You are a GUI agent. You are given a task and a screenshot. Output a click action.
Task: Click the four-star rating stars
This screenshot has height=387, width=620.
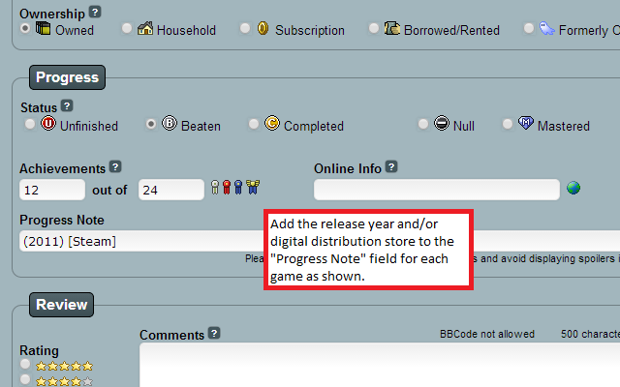coord(65,381)
